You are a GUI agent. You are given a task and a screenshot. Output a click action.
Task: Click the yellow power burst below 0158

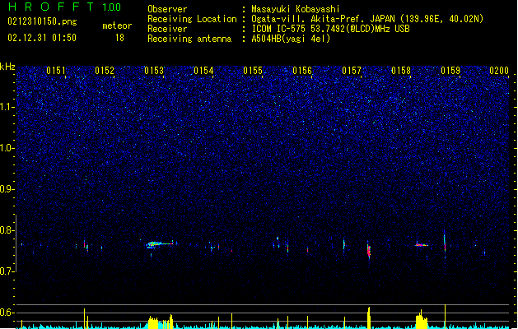coord(421,320)
